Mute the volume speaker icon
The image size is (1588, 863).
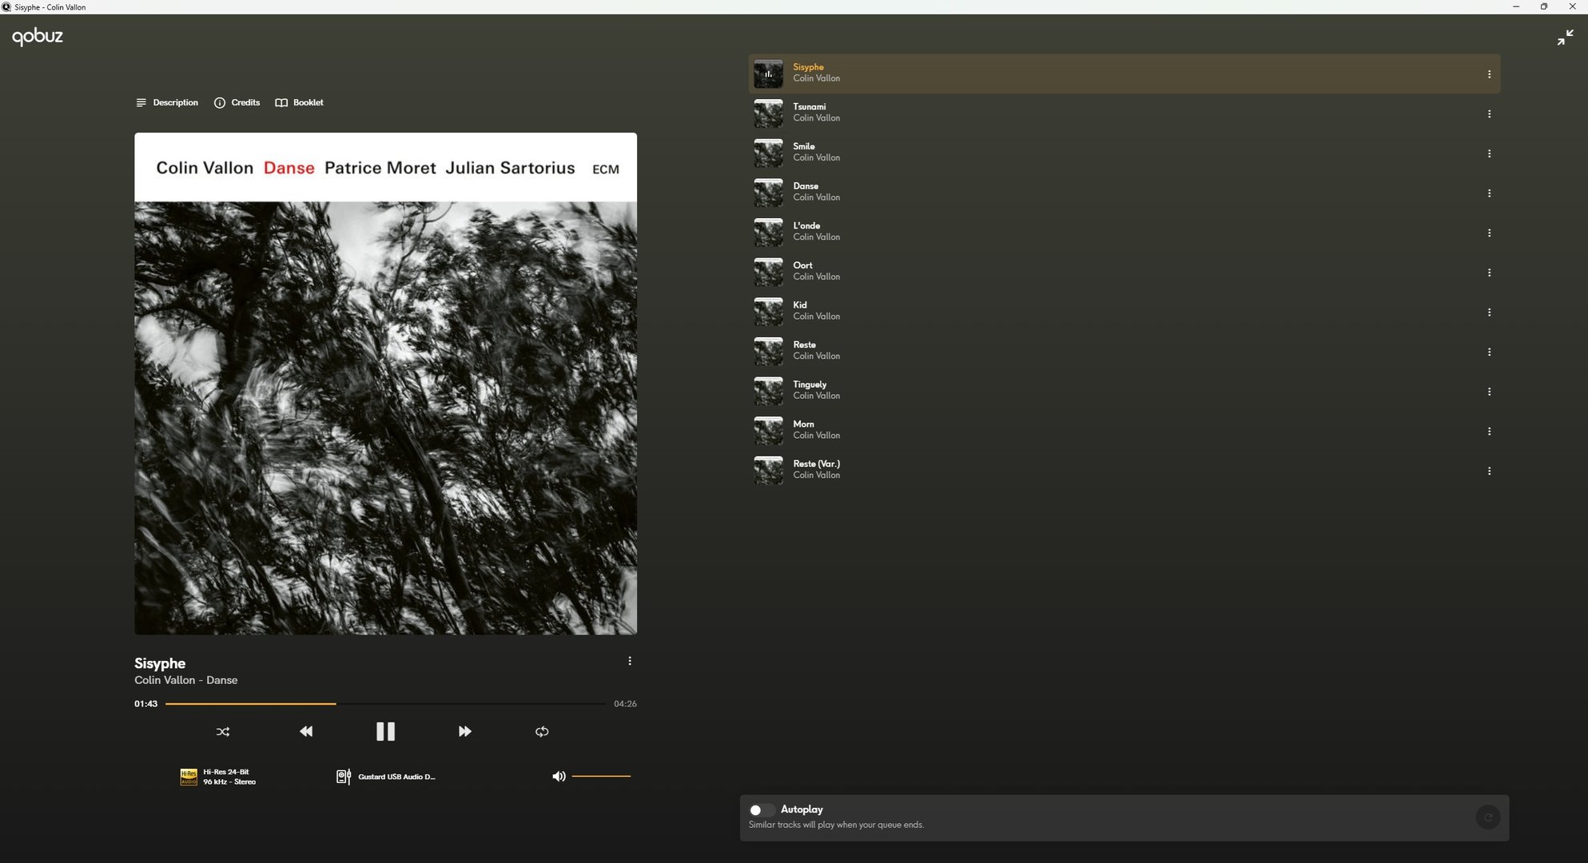tap(559, 776)
